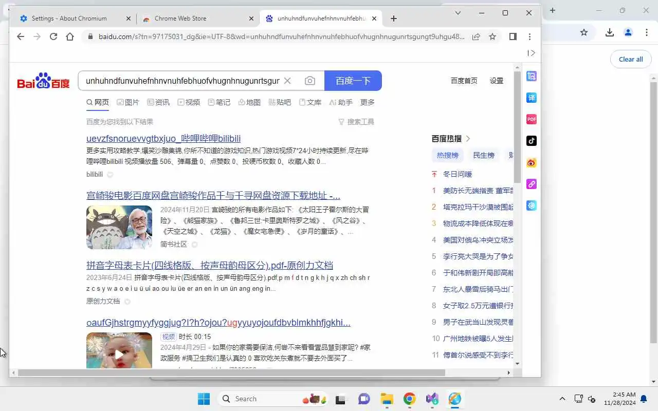The width and height of the screenshot is (658, 411).
Task: Close the Chrome Web Store tab
Action: coord(251,18)
